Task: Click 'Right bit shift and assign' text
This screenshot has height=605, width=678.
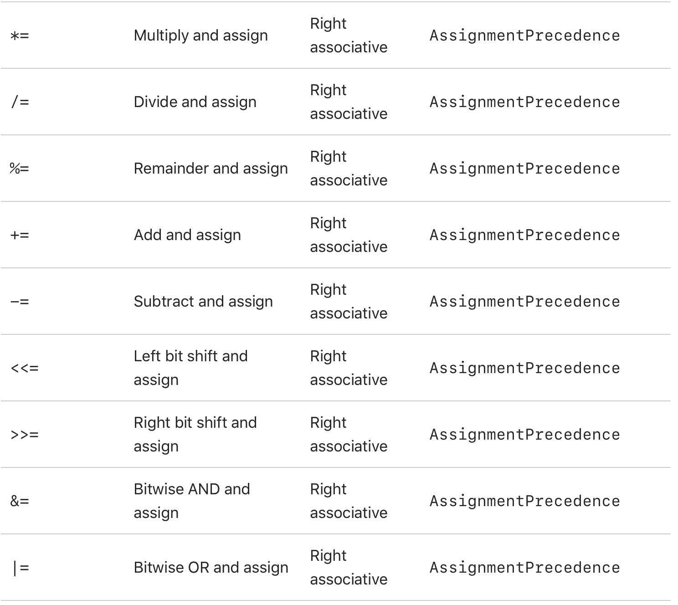Action: 195,435
